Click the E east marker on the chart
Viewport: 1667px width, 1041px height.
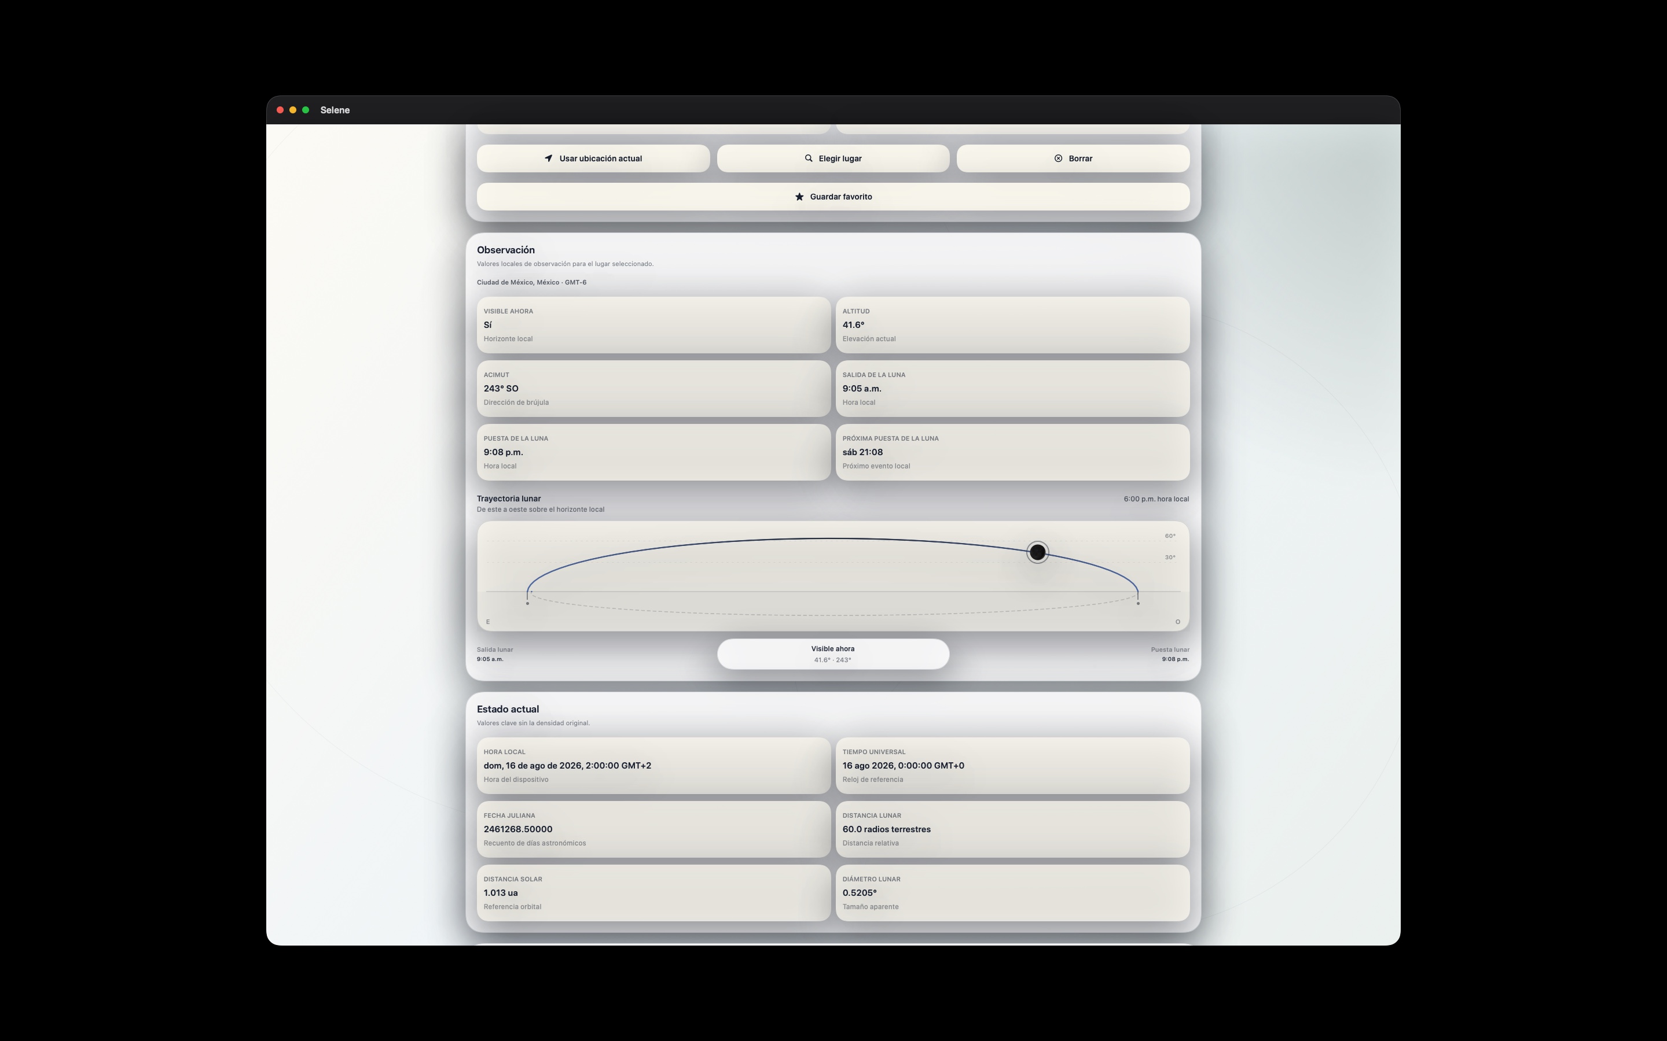(488, 622)
